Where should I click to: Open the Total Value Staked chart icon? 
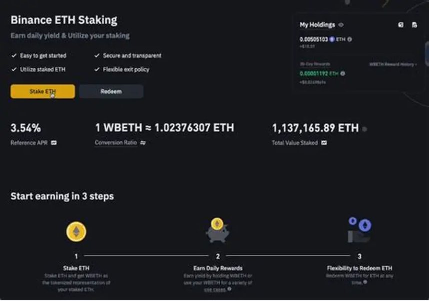[324, 143]
